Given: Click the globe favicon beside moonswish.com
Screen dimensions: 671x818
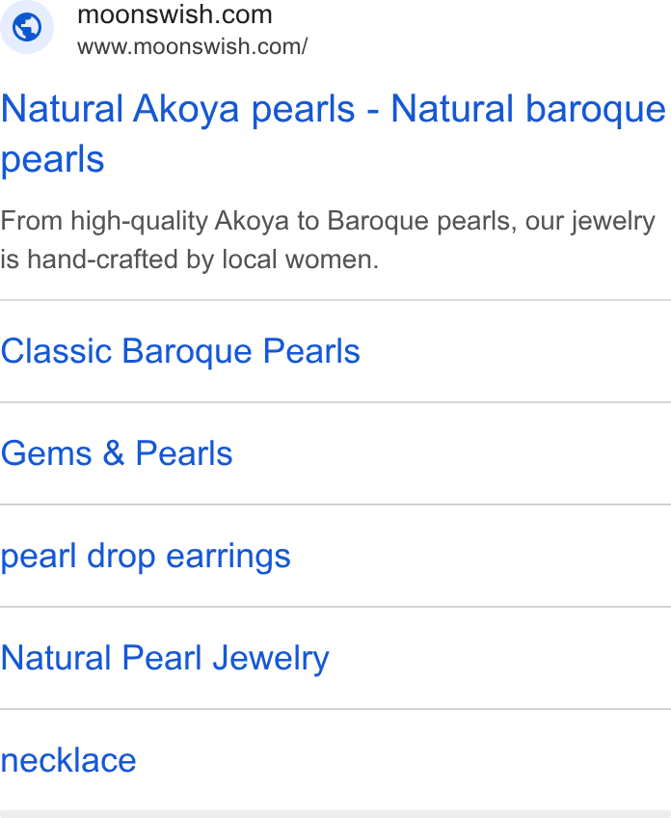Looking at the screenshot, I should 27,27.
